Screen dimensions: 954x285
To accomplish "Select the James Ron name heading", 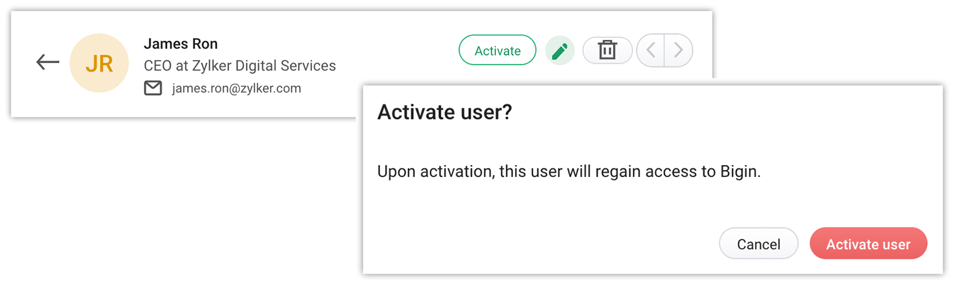I will tap(181, 44).
